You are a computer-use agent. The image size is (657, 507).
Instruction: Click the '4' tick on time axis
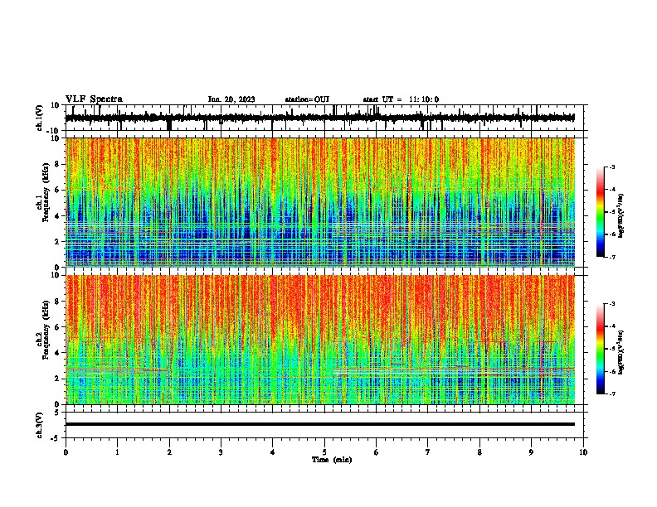pyautogui.click(x=273, y=452)
